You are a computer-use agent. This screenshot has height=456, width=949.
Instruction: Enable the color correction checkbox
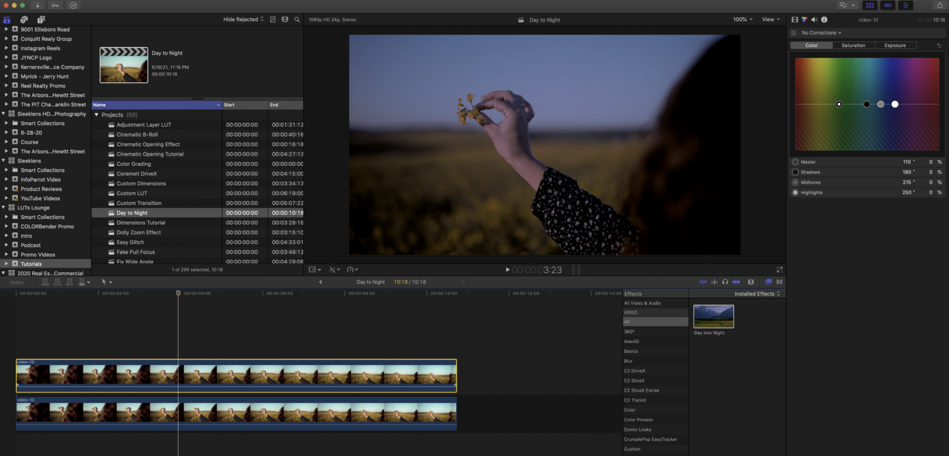794,33
